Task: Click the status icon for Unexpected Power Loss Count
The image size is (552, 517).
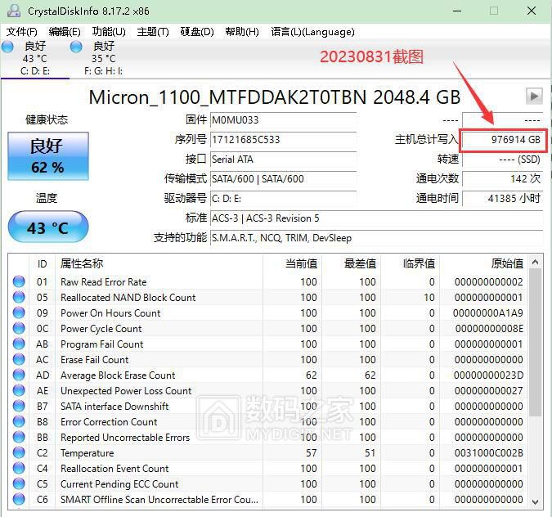Action: [x=19, y=390]
